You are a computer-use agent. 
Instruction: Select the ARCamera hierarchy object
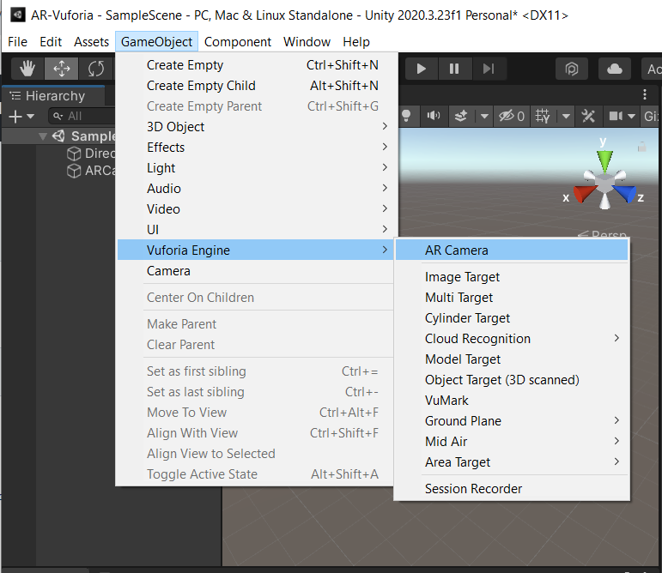[91, 171]
